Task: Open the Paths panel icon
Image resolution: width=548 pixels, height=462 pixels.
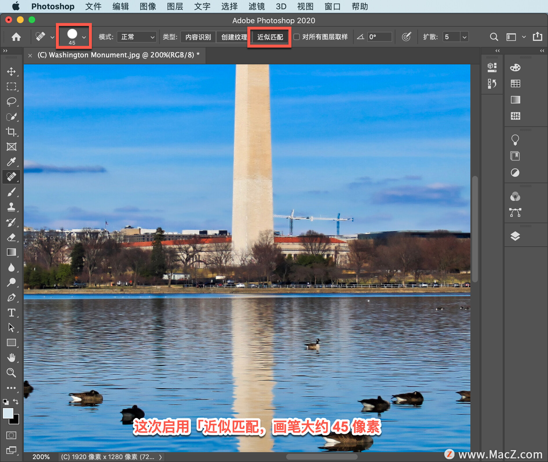Action: pyautogui.click(x=515, y=212)
